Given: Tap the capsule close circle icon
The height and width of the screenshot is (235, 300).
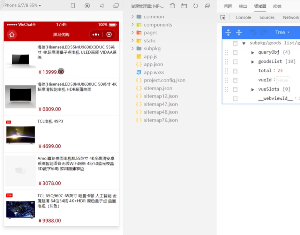Looking at the screenshot, I should [109, 35].
